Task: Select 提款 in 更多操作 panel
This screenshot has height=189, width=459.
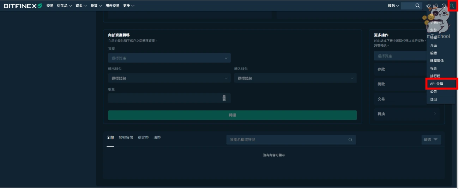Action: (400, 84)
